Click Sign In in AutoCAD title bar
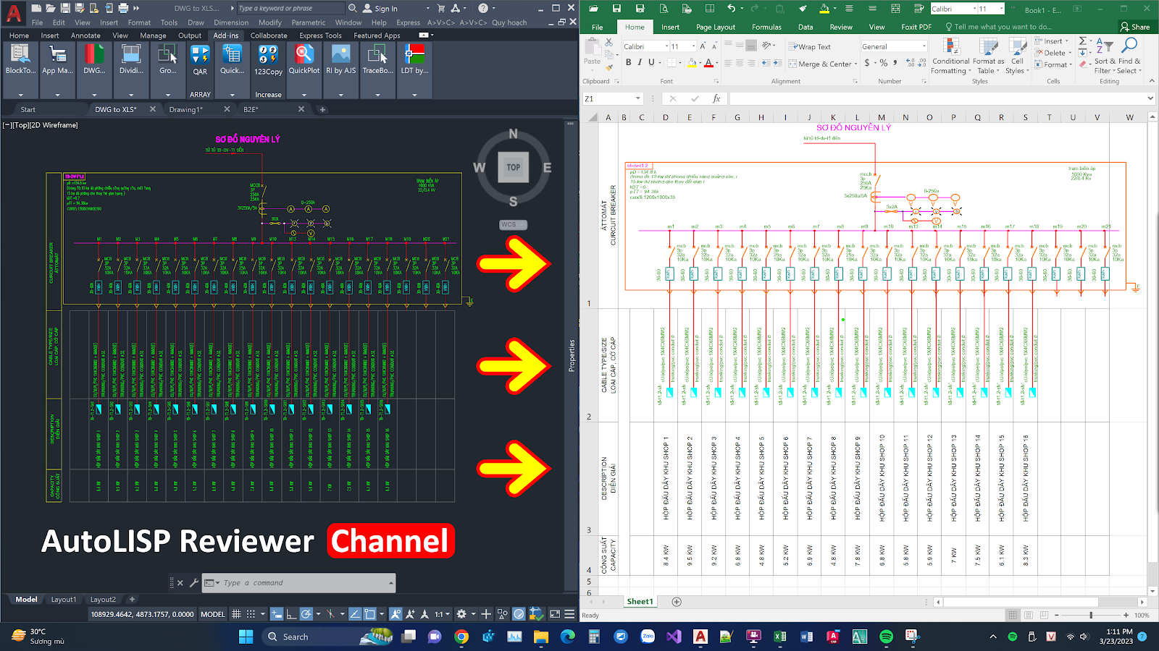Screen dimensions: 1159x651 click(x=380, y=9)
